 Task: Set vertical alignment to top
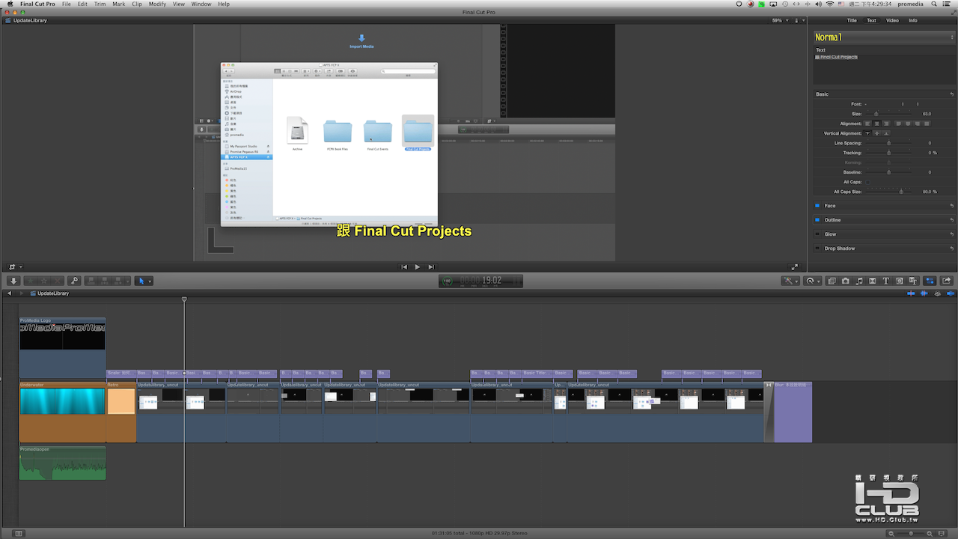pyautogui.click(x=868, y=133)
